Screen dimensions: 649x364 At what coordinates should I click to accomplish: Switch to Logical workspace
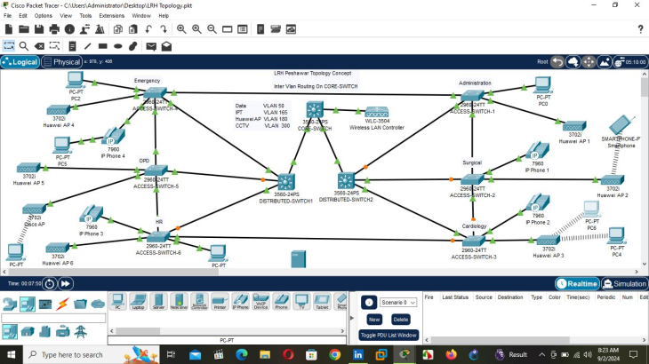coord(20,62)
